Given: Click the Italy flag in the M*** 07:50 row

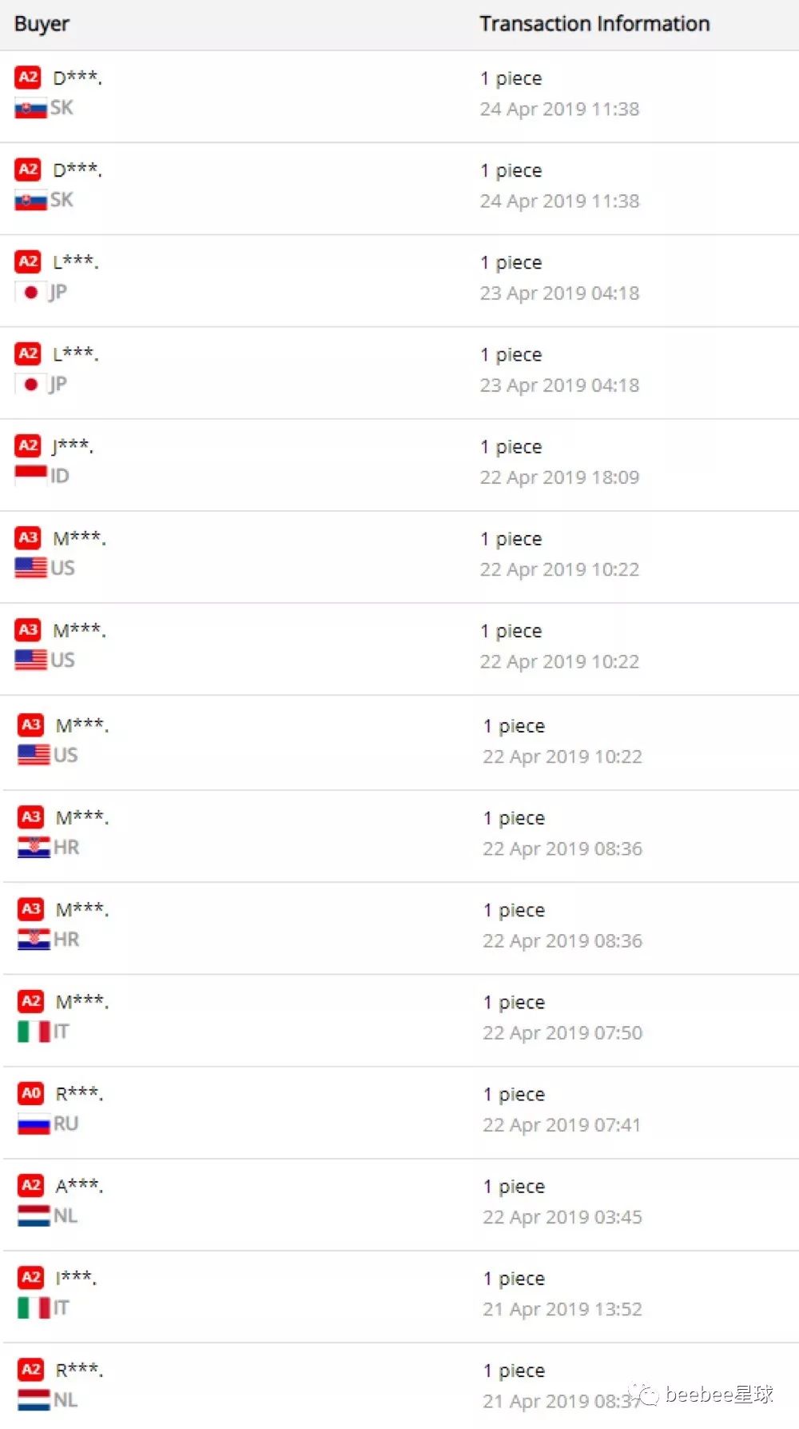Looking at the screenshot, I should point(34,1032).
